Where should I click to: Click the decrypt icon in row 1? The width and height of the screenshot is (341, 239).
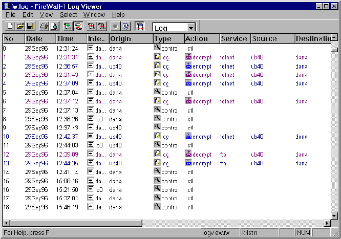point(188,57)
